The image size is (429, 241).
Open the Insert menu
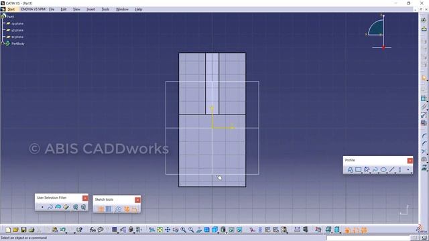tap(91, 9)
